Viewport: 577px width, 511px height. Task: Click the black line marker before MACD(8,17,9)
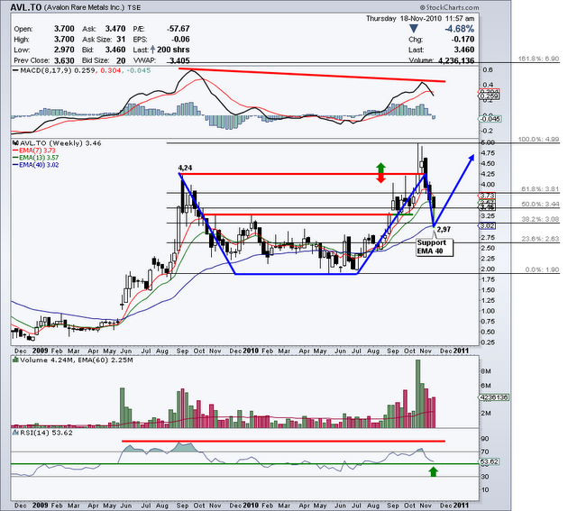15,70
